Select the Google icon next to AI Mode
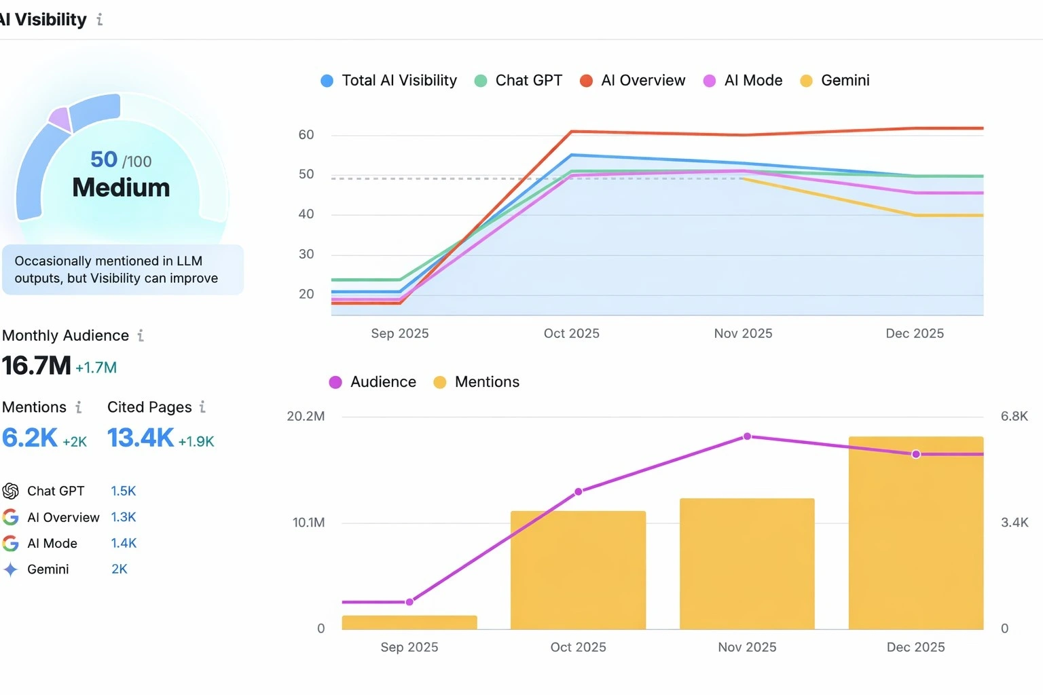Image resolution: width=1043 pixels, height=695 pixels. [10, 543]
